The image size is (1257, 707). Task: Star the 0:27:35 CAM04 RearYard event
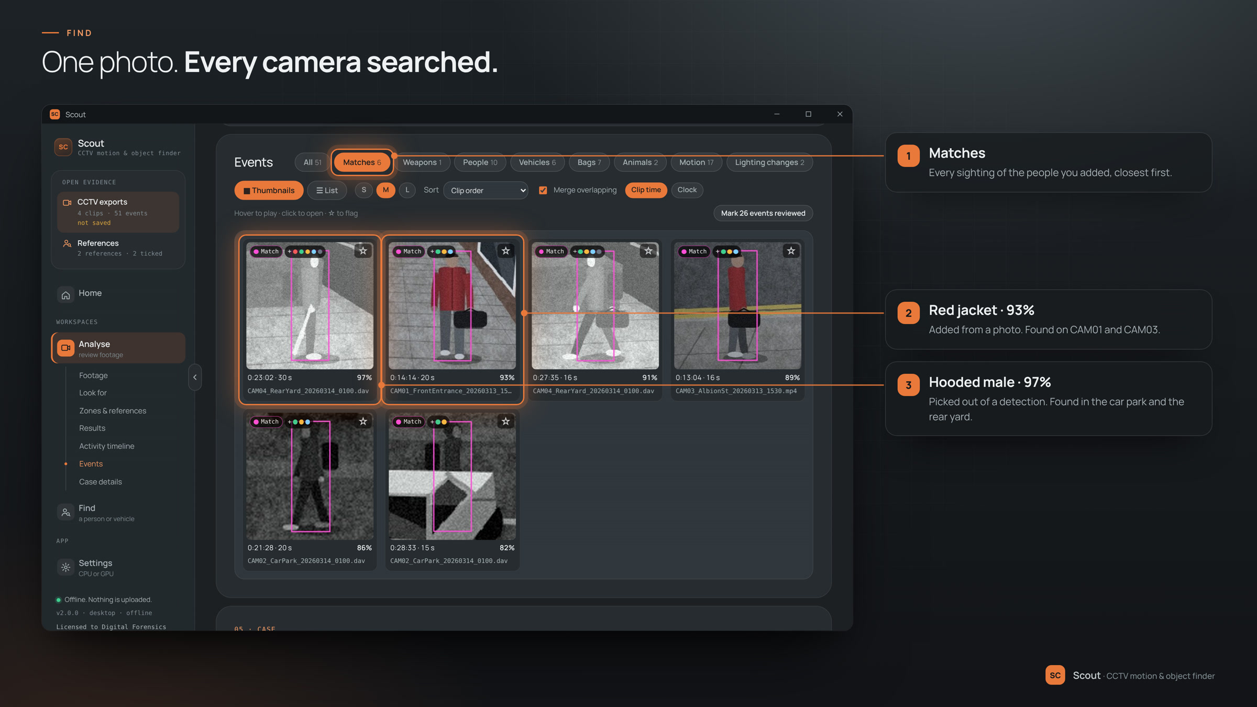(648, 251)
